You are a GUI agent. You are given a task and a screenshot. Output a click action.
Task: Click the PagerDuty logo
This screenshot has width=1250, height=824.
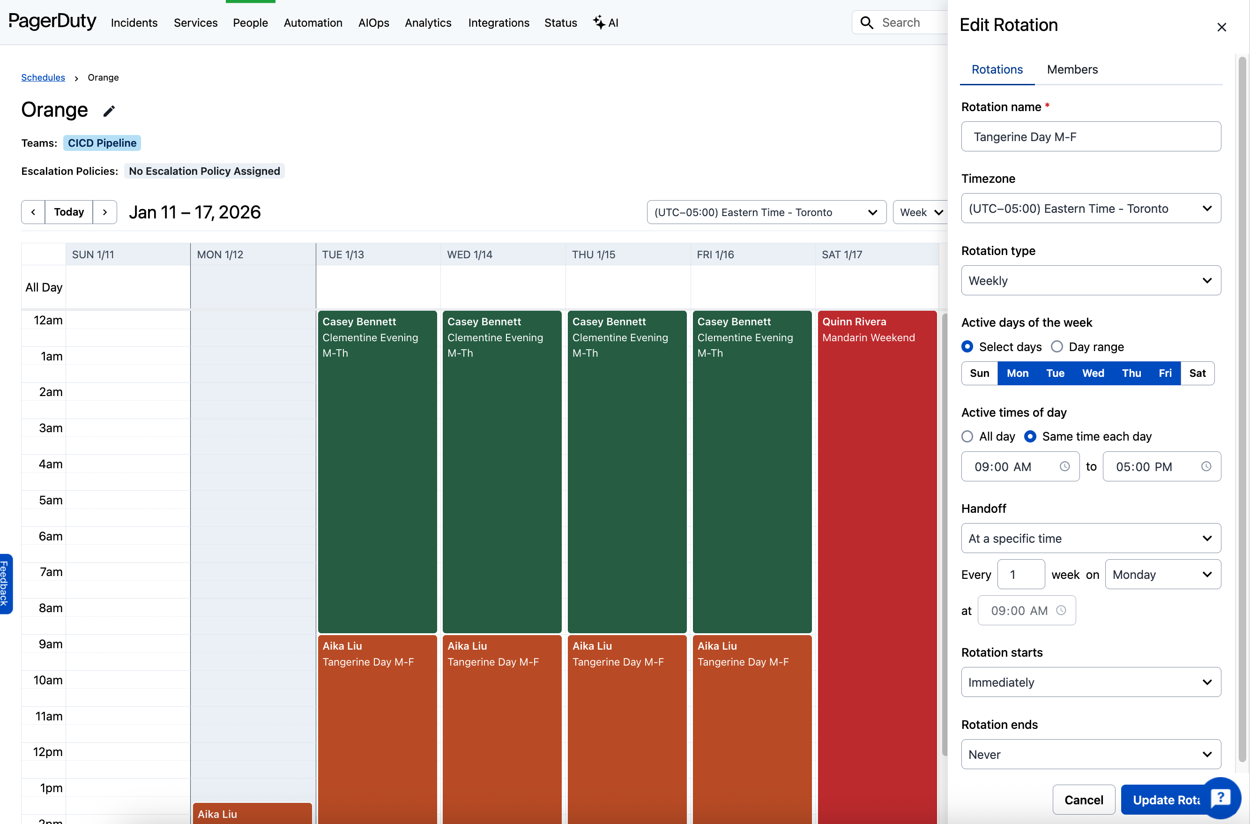pyautogui.click(x=52, y=22)
